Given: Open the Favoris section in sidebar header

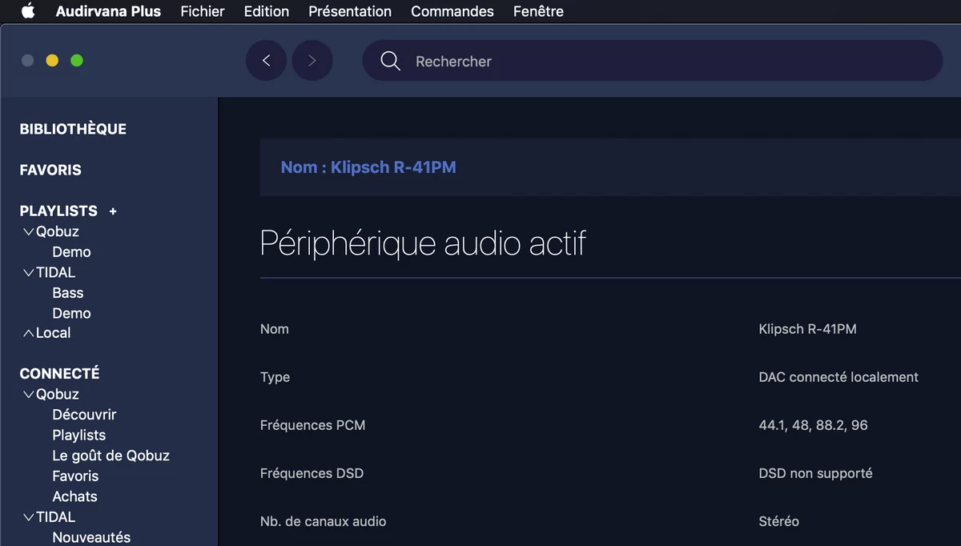Looking at the screenshot, I should click(50, 170).
